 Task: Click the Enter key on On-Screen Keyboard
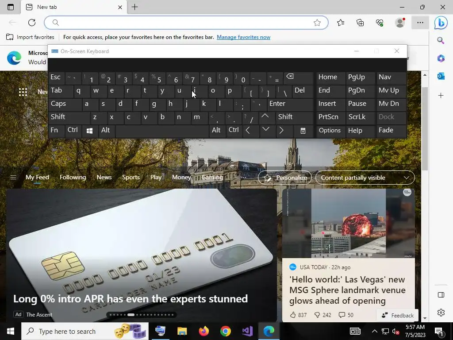click(x=290, y=104)
